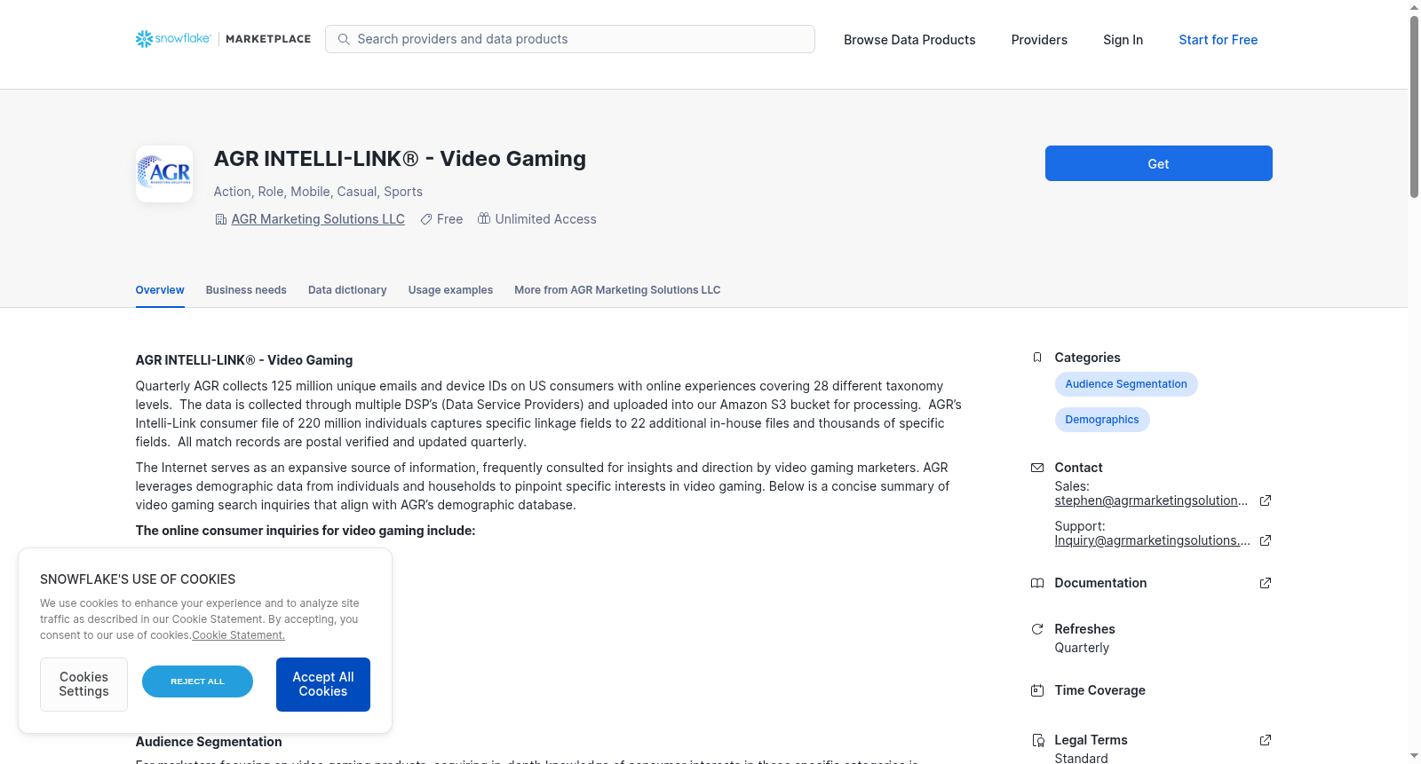
Task: Select the Audience Segmentation category chip
Action: pos(1126,384)
